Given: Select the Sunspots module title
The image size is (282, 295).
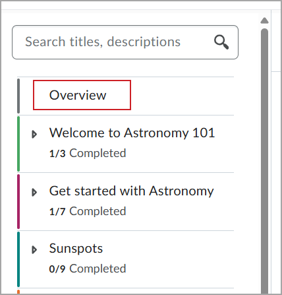Looking at the screenshot, I should coord(76,249).
